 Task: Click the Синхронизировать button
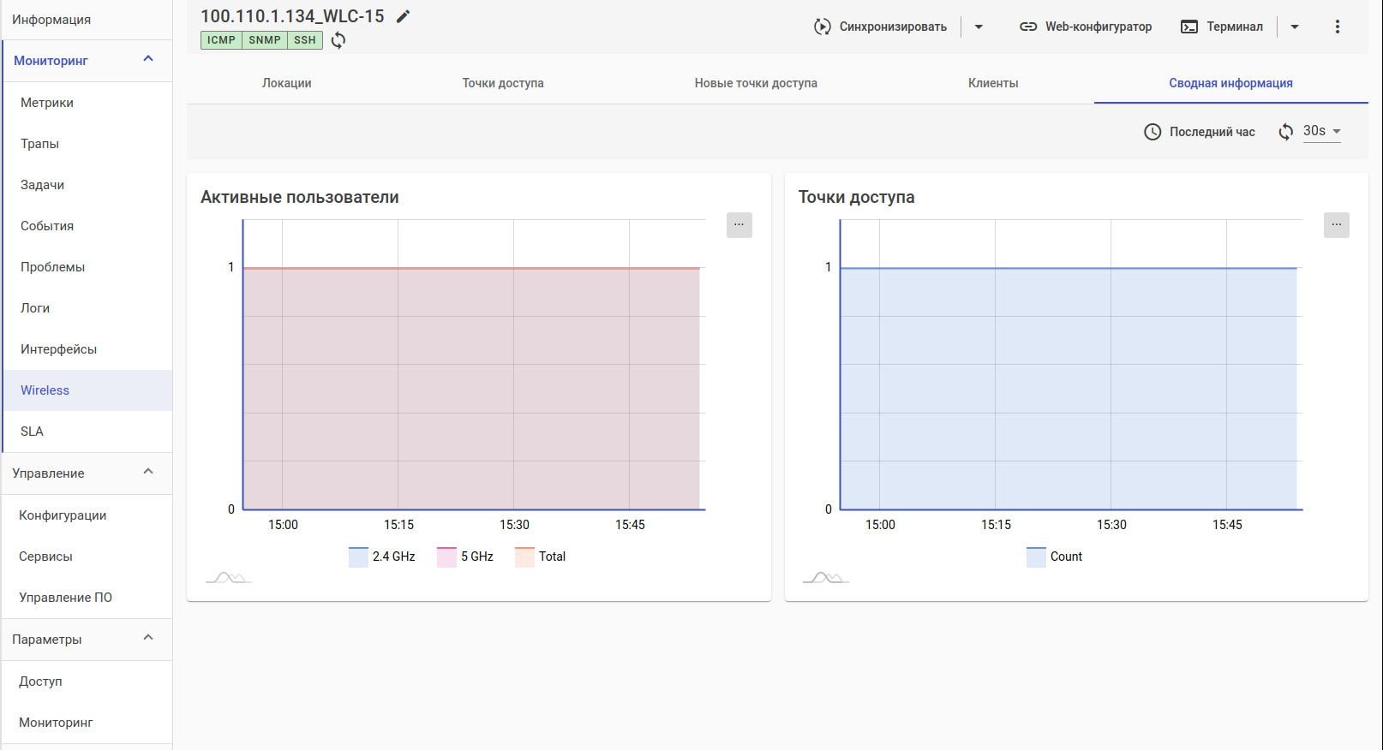880,27
